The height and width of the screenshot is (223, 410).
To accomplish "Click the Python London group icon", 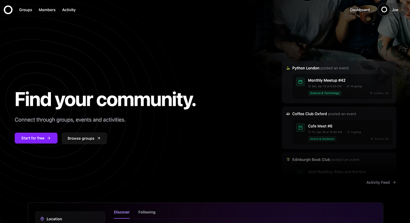I will coord(288,68).
